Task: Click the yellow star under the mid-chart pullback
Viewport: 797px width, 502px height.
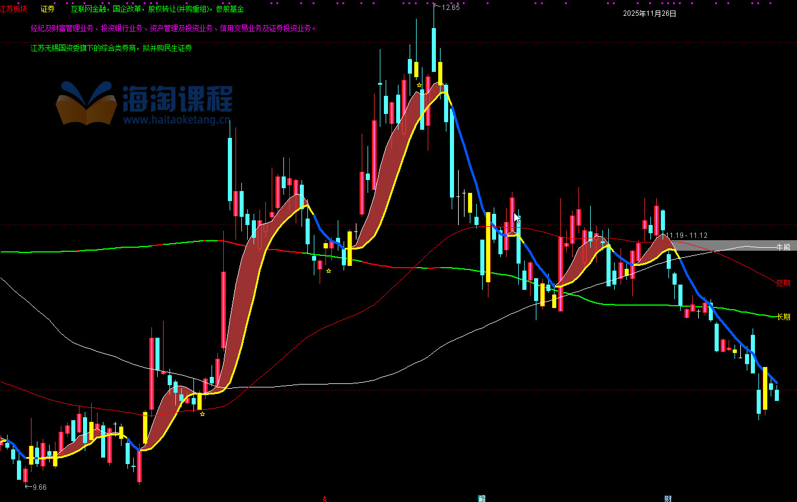Action: (328, 271)
